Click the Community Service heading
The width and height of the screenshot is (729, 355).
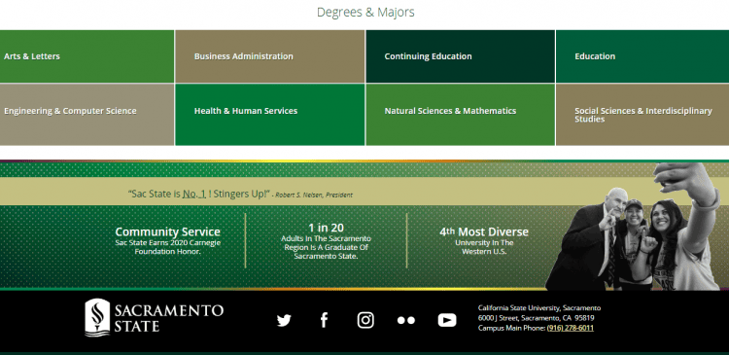(167, 231)
